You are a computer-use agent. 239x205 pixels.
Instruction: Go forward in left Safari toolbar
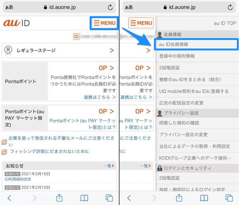(35, 198)
